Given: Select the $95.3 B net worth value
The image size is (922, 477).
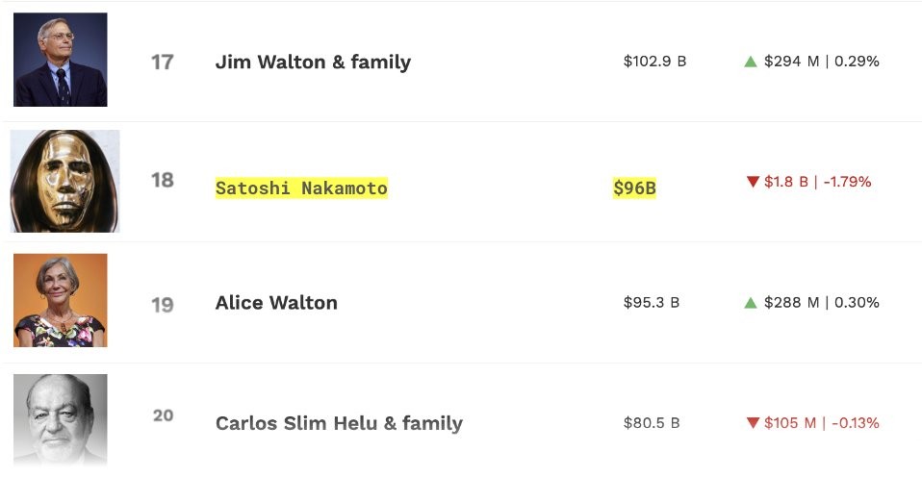Looking at the screenshot, I should click(x=651, y=303).
